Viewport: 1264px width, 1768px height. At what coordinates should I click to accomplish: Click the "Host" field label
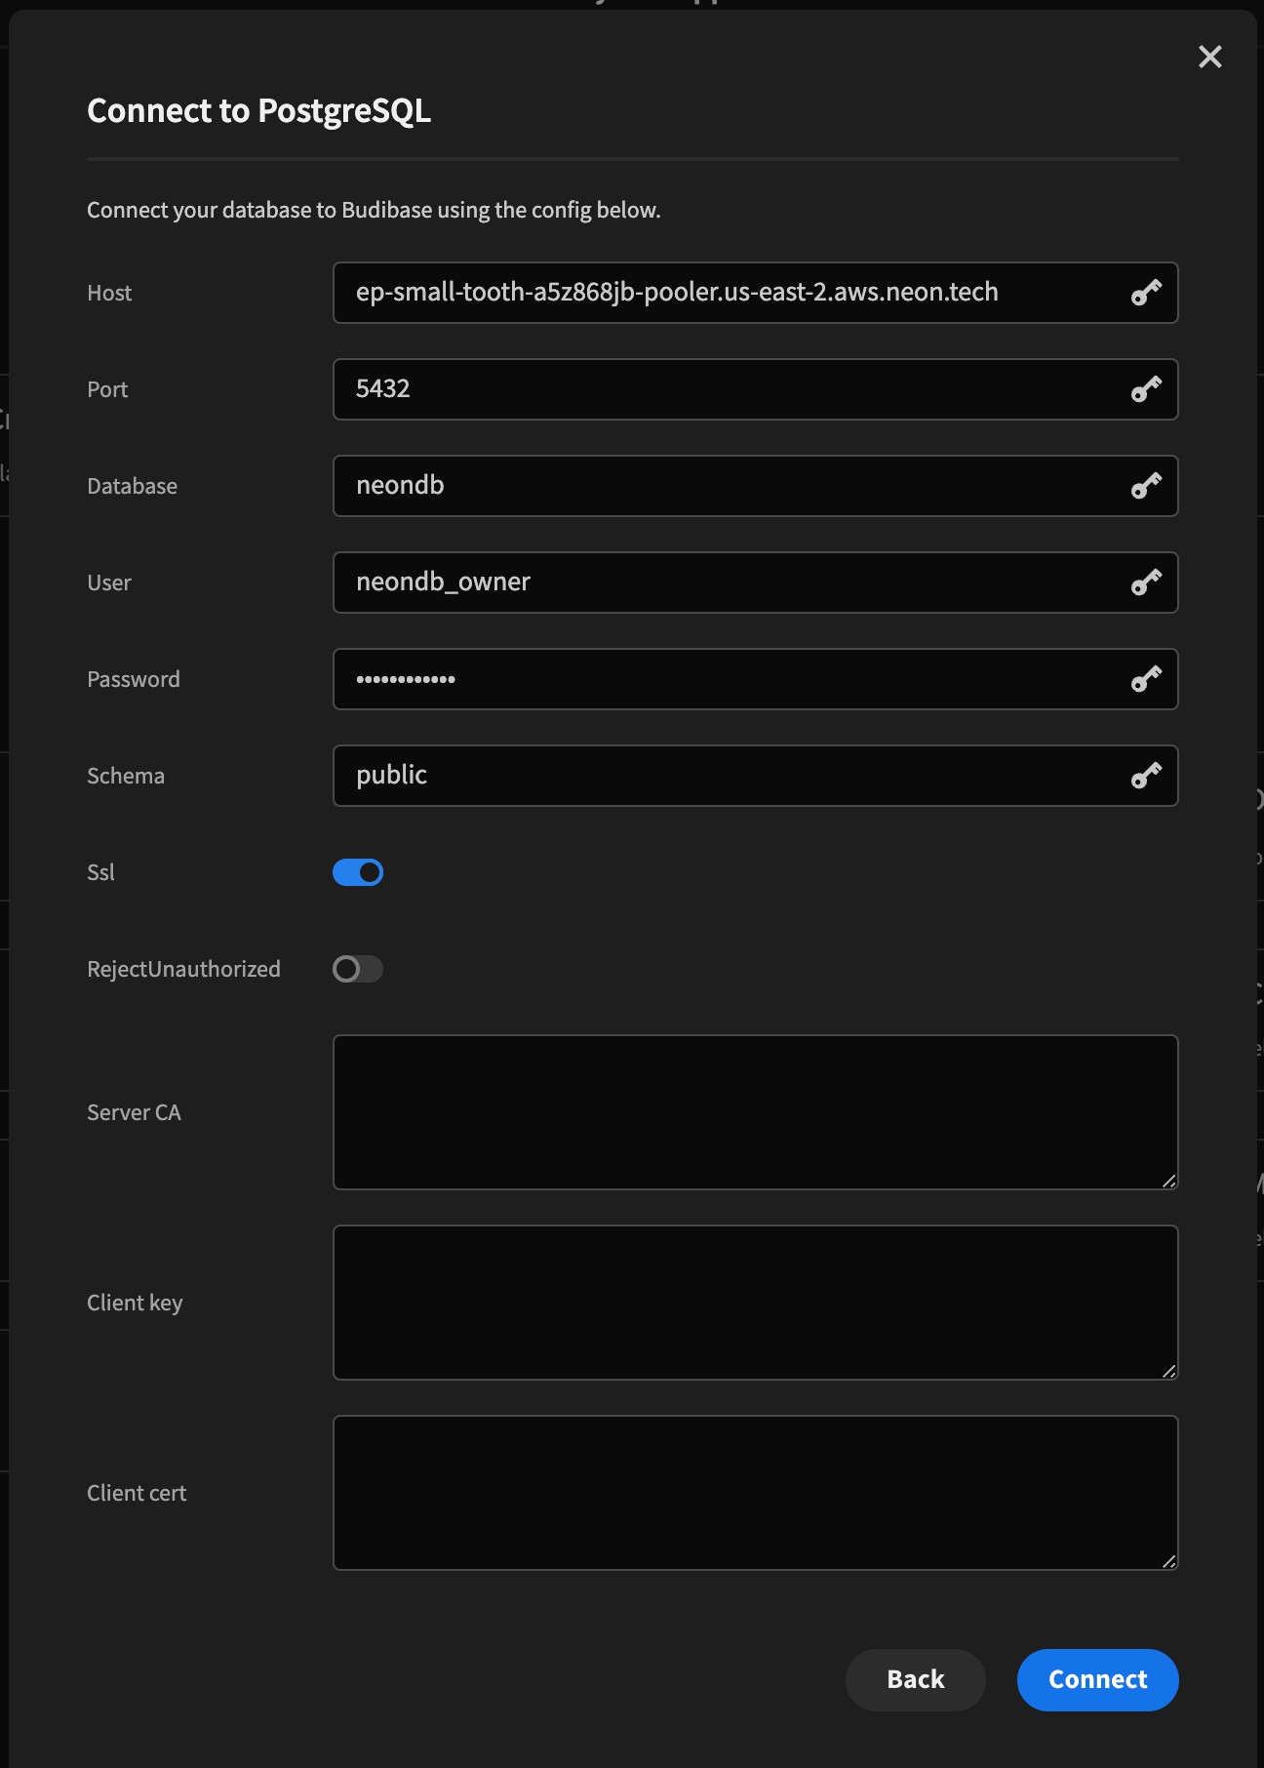click(x=109, y=293)
